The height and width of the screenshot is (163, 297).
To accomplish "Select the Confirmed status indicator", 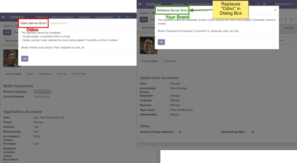I will click(289, 28).
